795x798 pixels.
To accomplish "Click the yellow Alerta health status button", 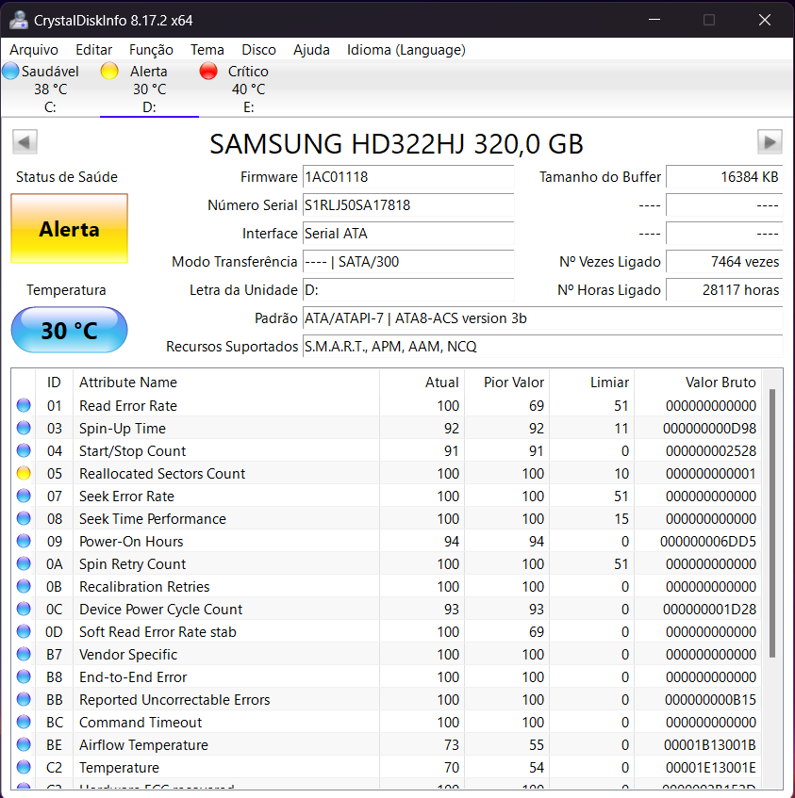I will [x=69, y=229].
